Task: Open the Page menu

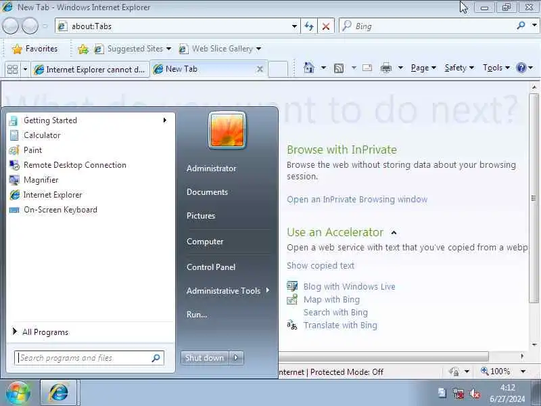Action: 423,68
